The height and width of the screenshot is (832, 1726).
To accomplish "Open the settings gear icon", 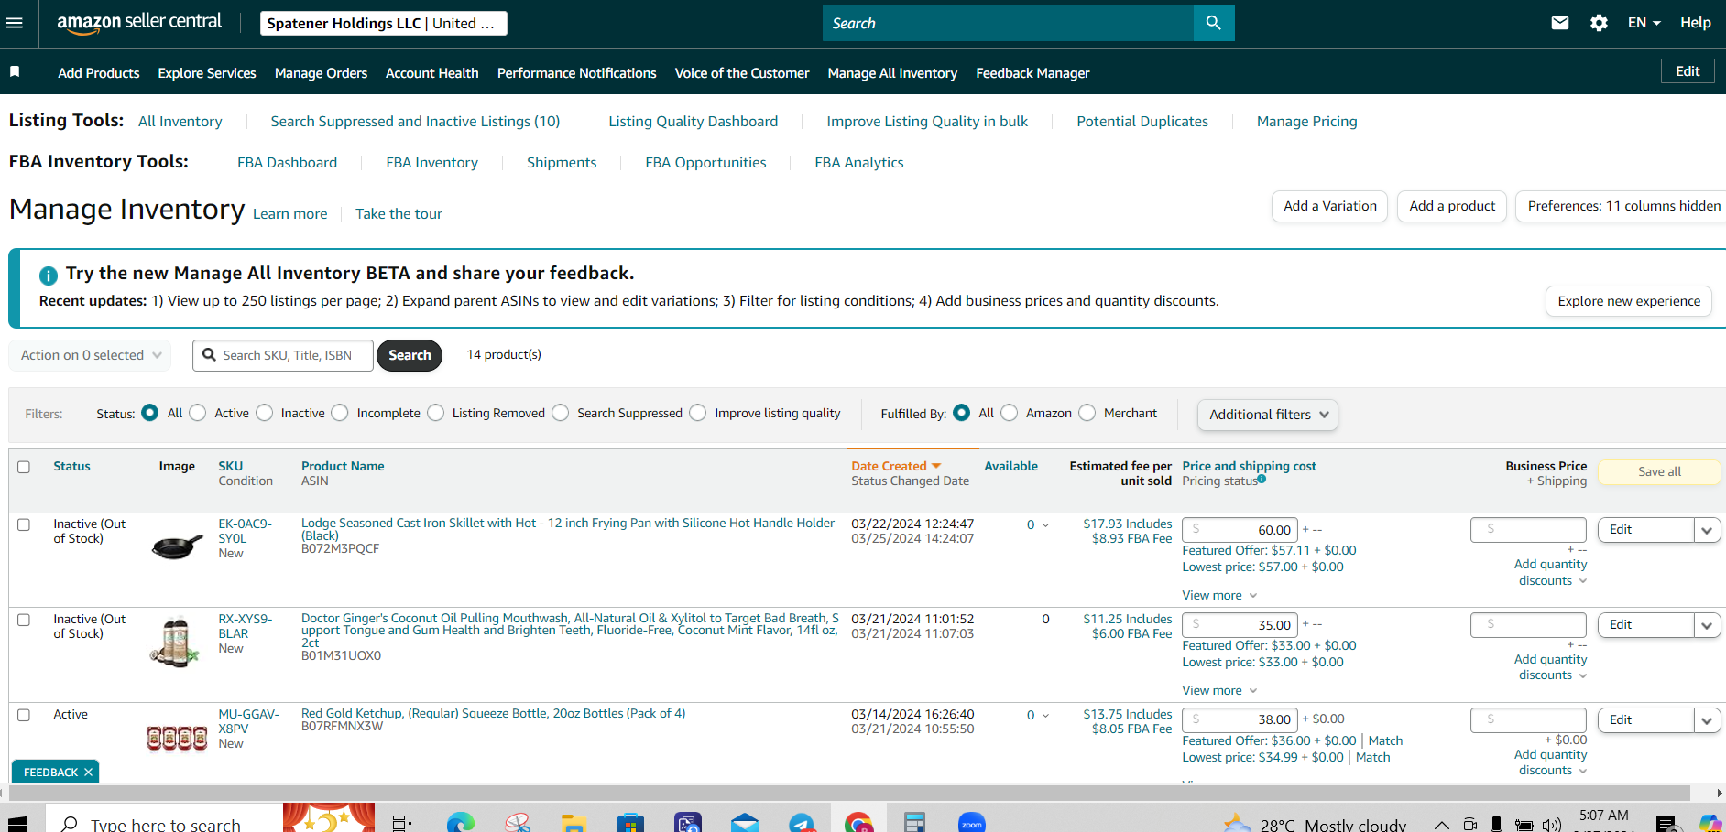I will tap(1599, 23).
